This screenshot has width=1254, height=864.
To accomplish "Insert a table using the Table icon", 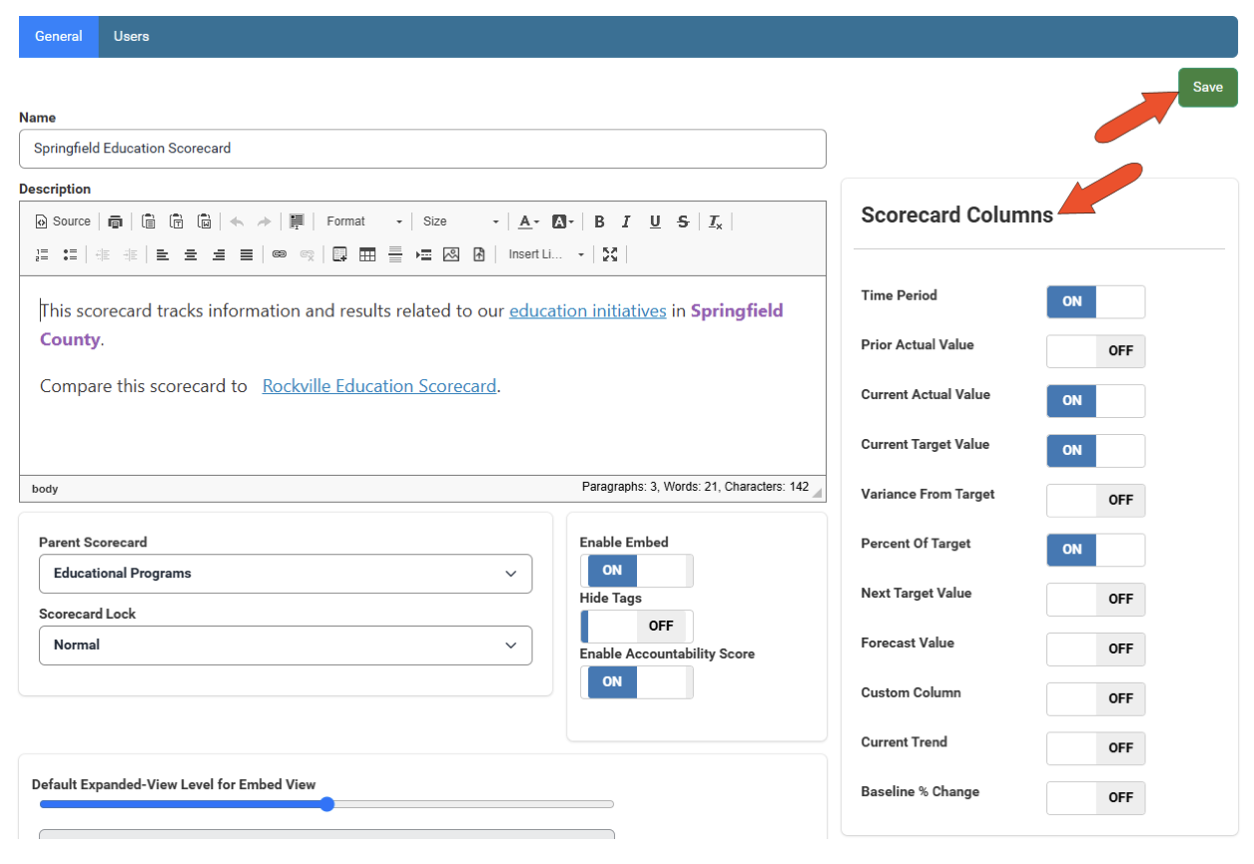I will (x=367, y=254).
